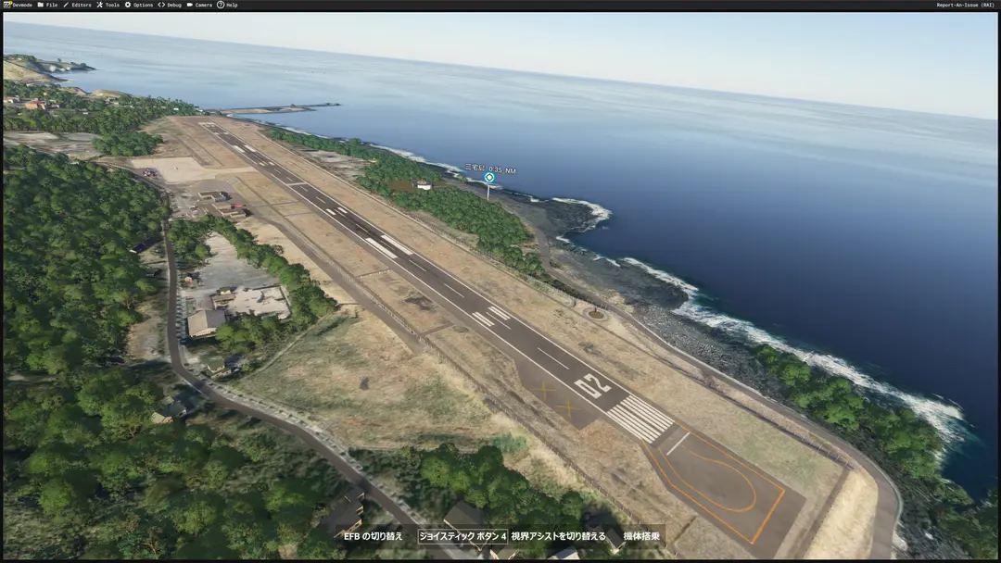Open the Camera menu

pos(199,5)
